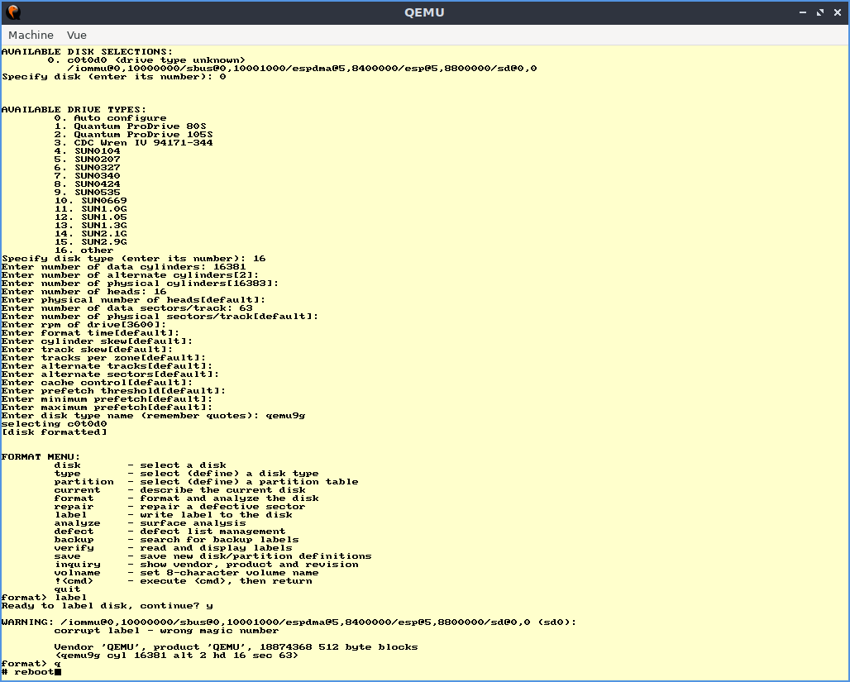This screenshot has width=850, height=682.
Task: Click the 'defect - defect list management' entry
Action: (170, 532)
